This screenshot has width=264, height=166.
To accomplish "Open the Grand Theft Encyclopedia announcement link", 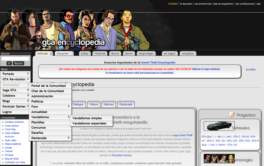I will coord(158,63).
